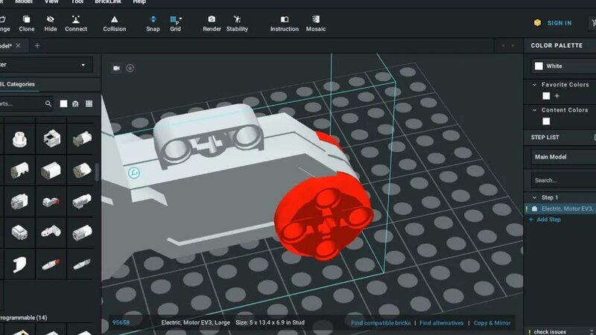
Task: Select Electric, Motor EV3 step item
Action: (561, 208)
